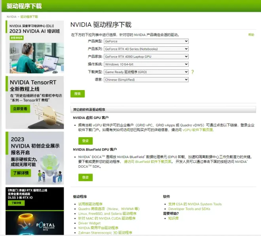Click the 驱动程序下载 header title

[x=24, y=6]
